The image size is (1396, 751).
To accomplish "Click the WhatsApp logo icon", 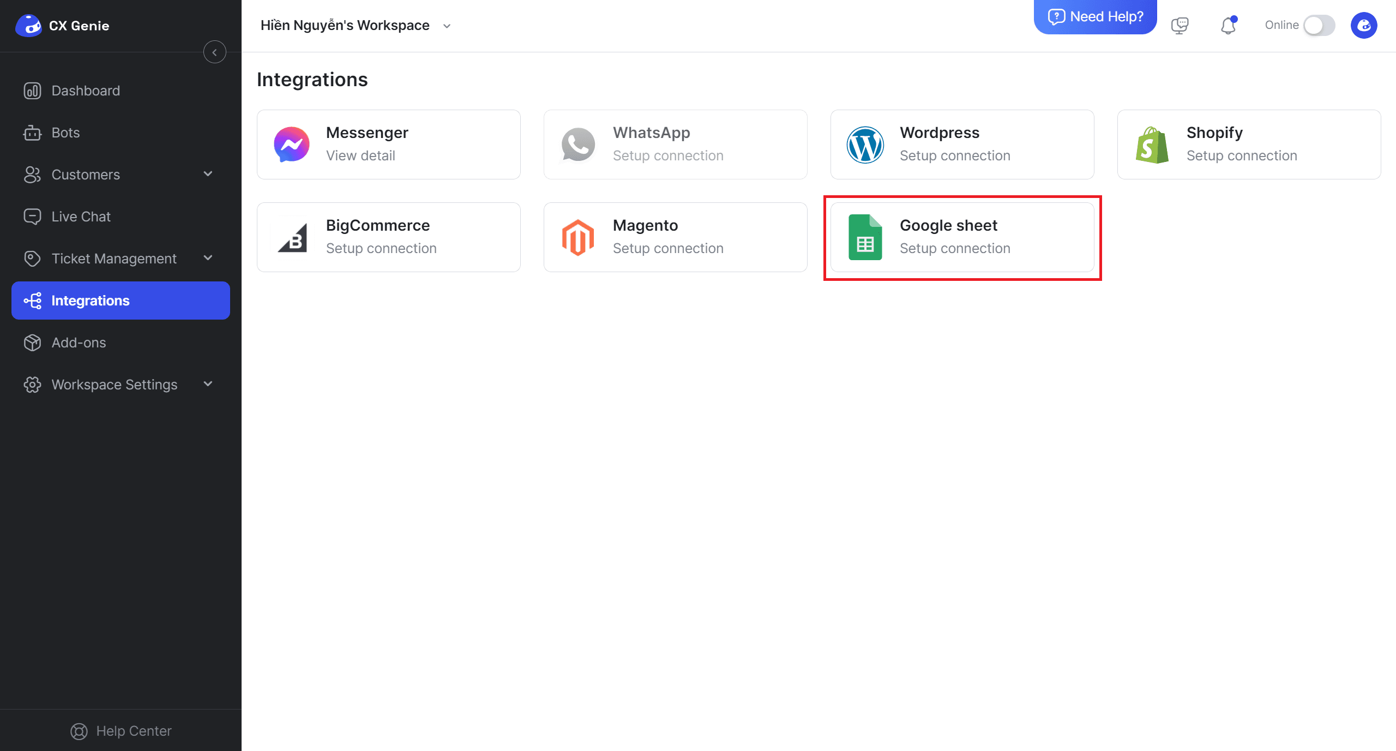I will (578, 145).
